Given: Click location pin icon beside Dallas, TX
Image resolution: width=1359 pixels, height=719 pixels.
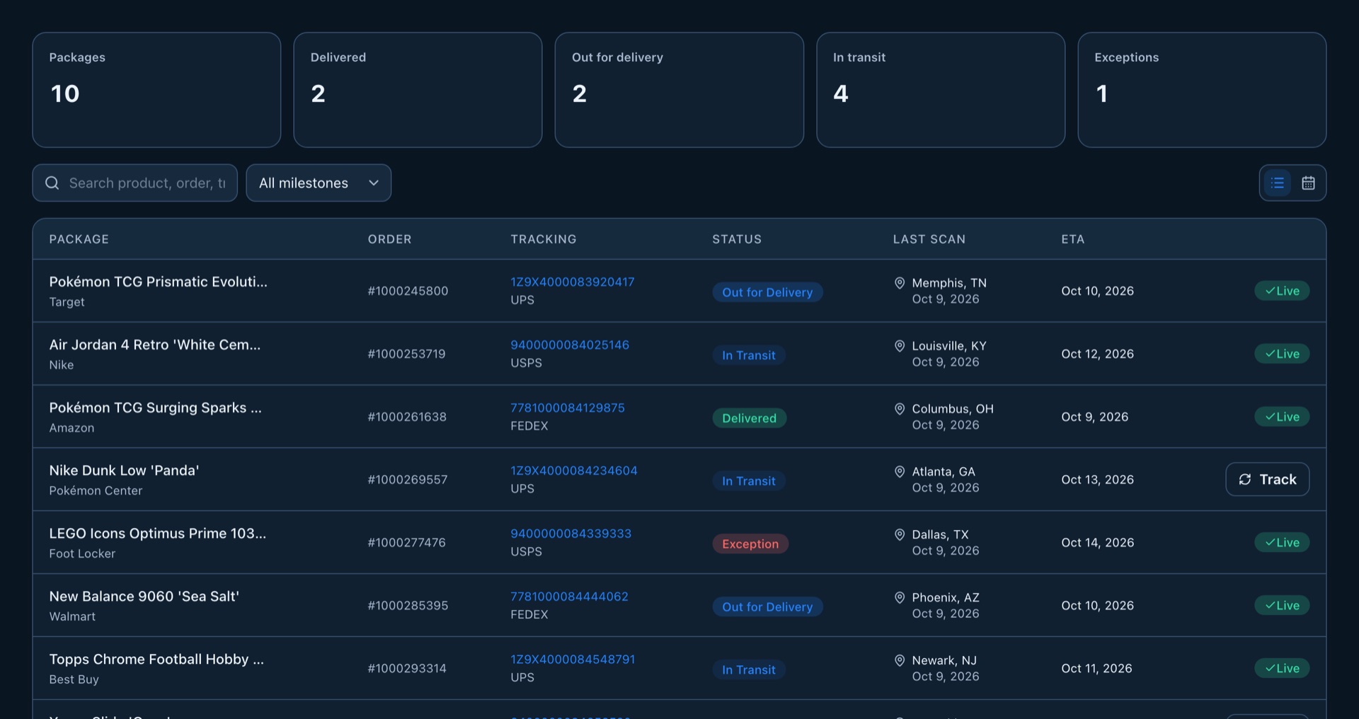Looking at the screenshot, I should coord(900,535).
